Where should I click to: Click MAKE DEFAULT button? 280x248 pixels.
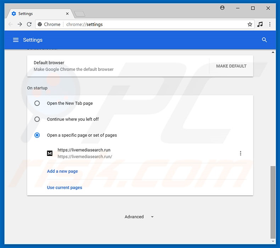(x=231, y=66)
